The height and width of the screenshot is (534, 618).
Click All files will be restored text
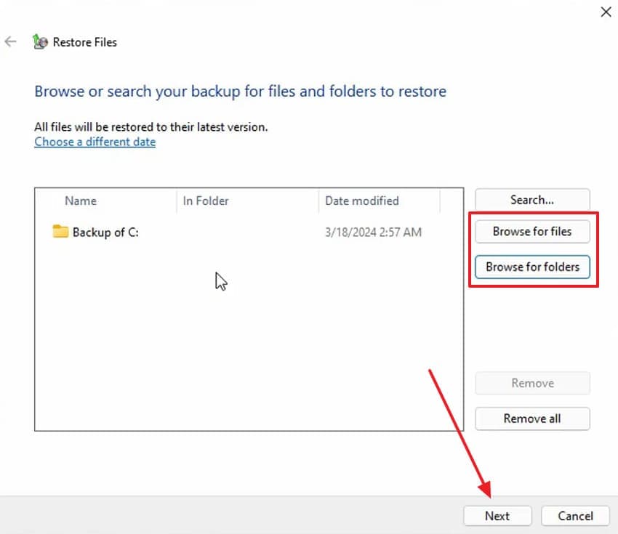click(x=151, y=127)
